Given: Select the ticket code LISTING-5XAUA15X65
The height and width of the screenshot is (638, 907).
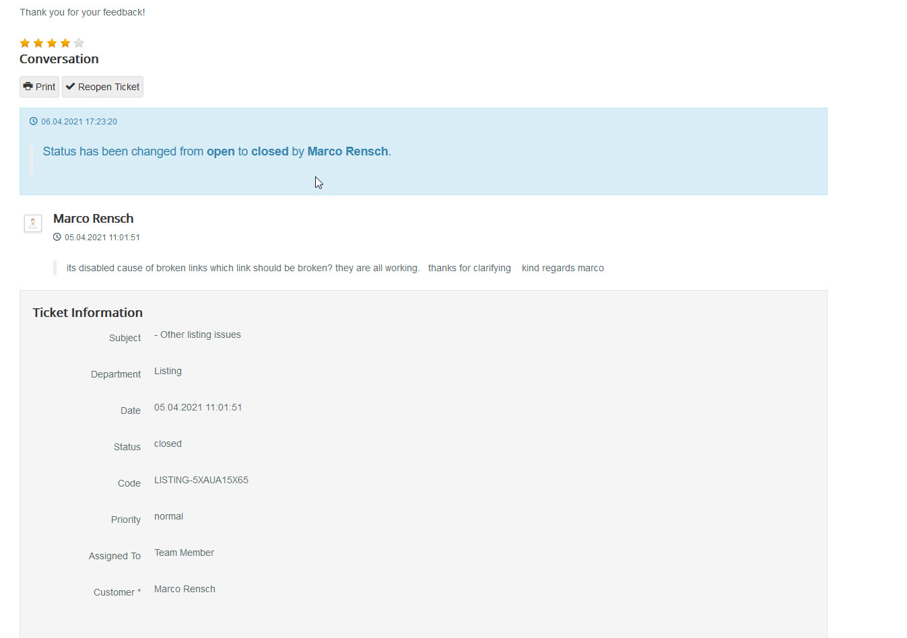Looking at the screenshot, I should coord(201,480).
